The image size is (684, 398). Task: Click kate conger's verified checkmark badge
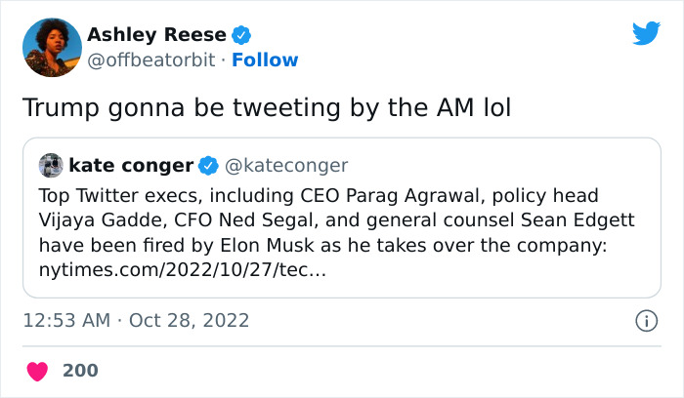click(x=209, y=165)
